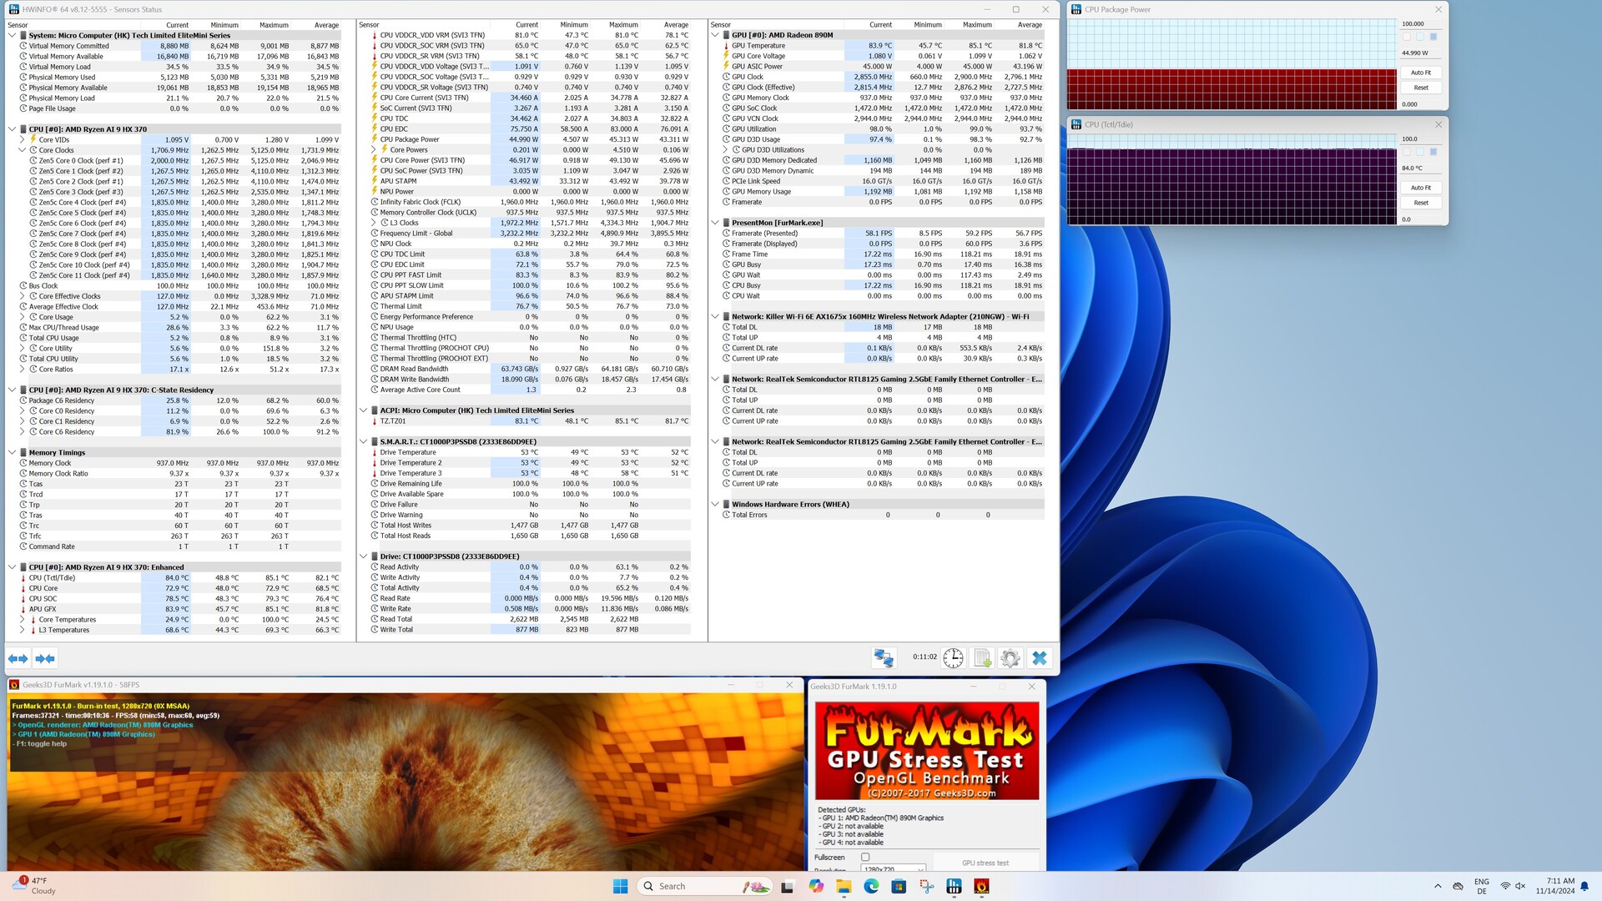Expand the Core Clocks tree node
Image resolution: width=1602 pixels, height=901 pixels.
(23, 150)
